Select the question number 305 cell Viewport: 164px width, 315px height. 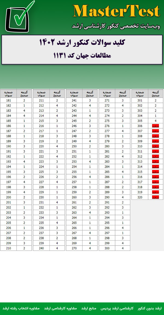pyautogui.click(x=140, y=121)
